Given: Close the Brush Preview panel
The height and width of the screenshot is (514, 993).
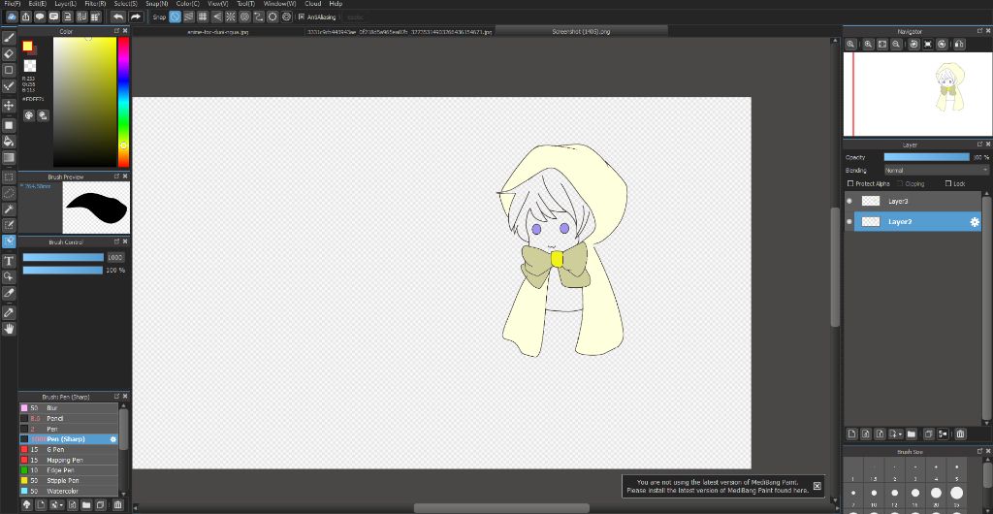Looking at the screenshot, I should click(125, 177).
